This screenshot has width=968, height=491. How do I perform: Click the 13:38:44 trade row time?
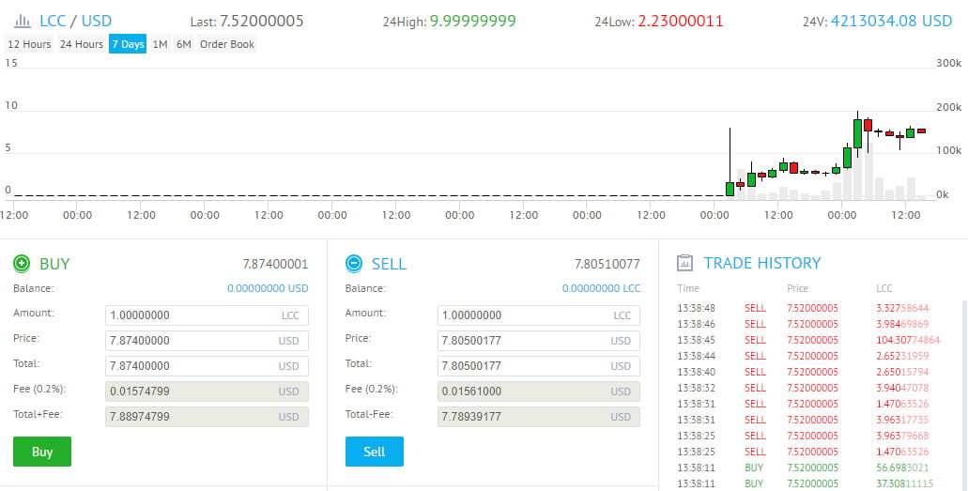pyautogui.click(x=697, y=356)
